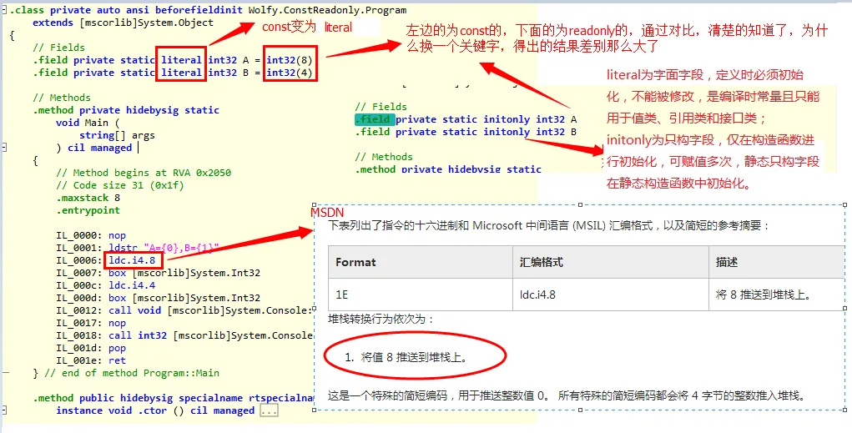The height and width of the screenshot is (433, 852).
Task: Click the 'string[] args' parameter line
Action: pyautogui.click(x=117, y=135)
